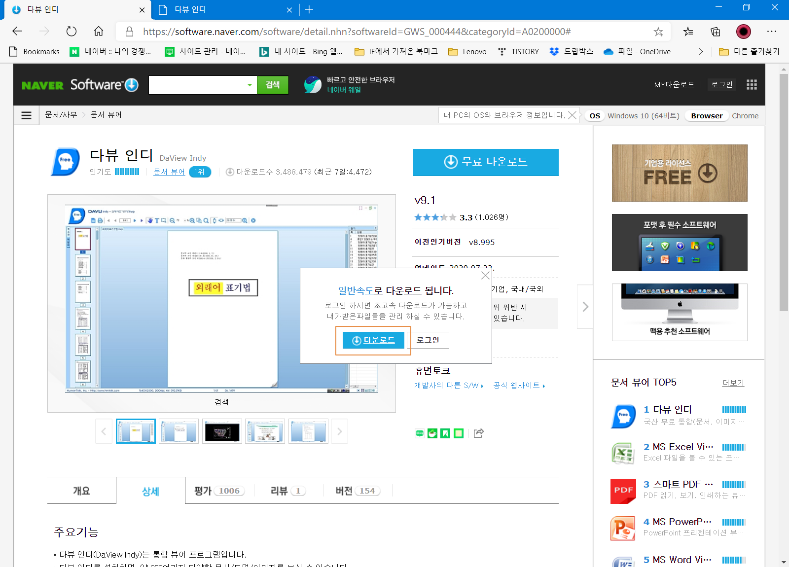Click the 문서/사무 breadcrumb
Screen dimensions: 789x567
tap(61, 115)
